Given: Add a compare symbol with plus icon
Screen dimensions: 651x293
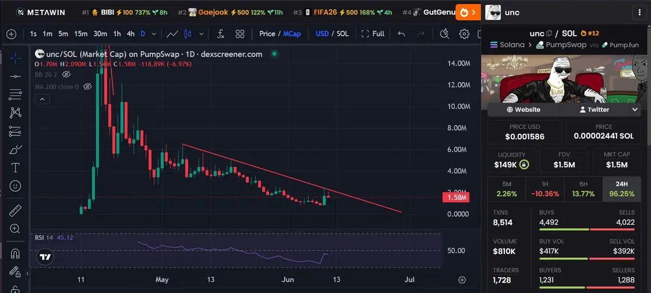Looking at the screenshot, I should [11, 34].
